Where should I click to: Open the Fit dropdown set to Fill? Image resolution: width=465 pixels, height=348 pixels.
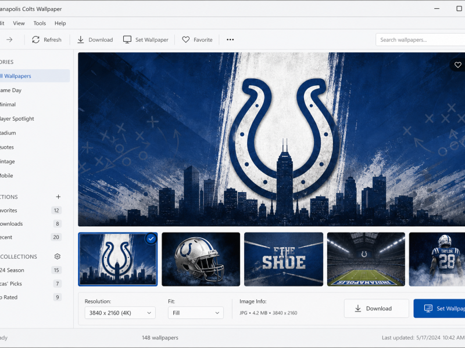click(196, 313)
